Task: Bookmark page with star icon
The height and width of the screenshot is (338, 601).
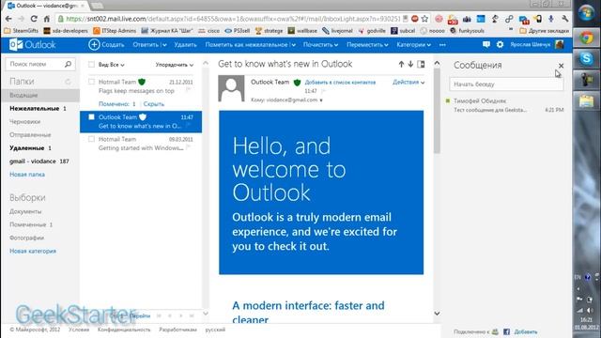Action: click(x=424, y=19)
